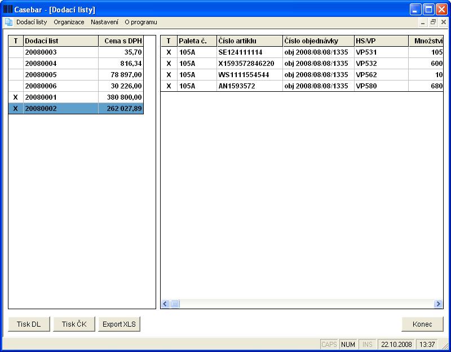Screen dimensions: 451x352
Task: Restore the inner Dodací listy child window
Action: click(433, 22)
